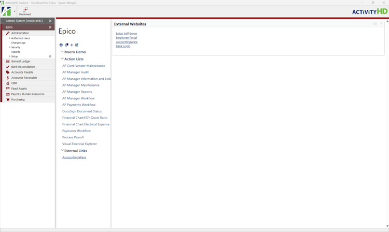Image resolution: width=389 pixels, height=232 pixels.
Task: Expand the Security node
Action: click(x=9, y=47)
